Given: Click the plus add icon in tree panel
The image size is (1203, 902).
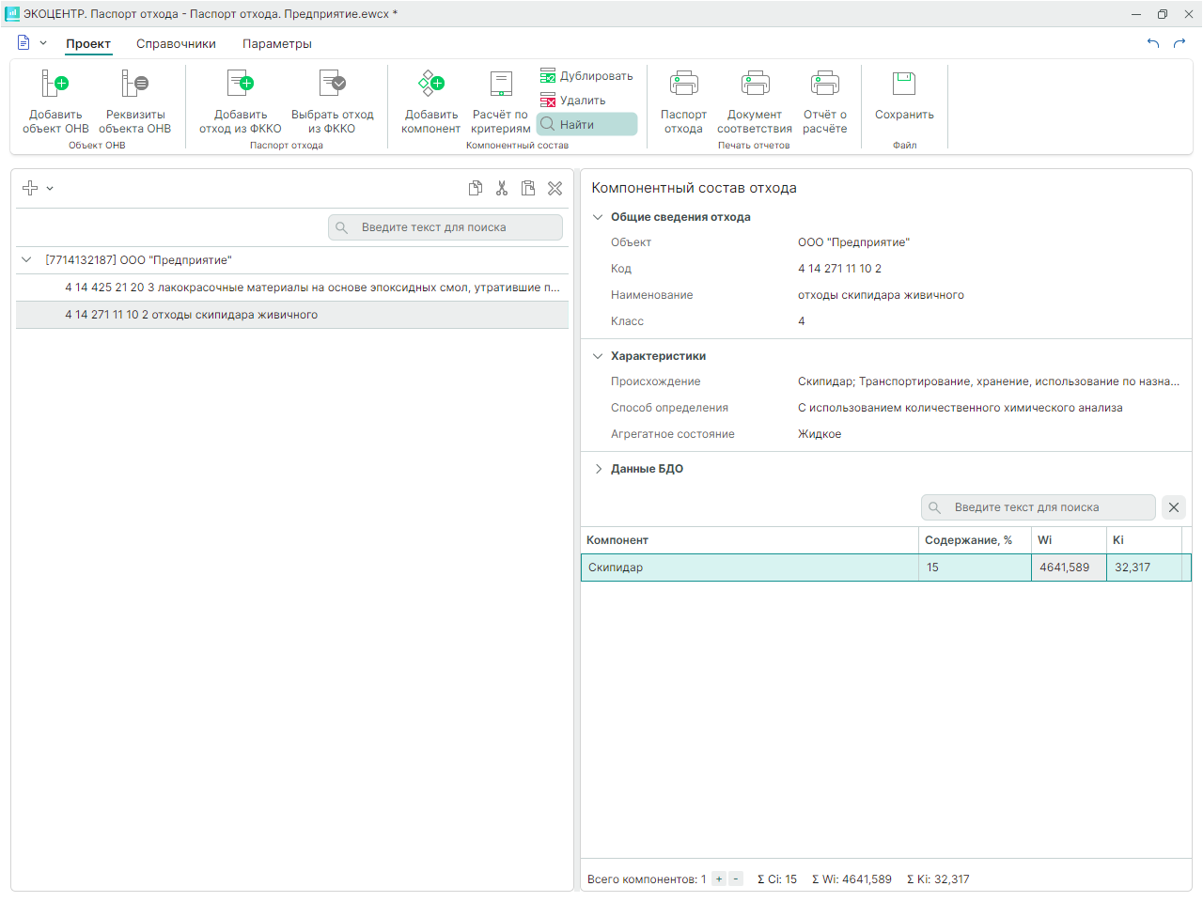Looking at the screenshot, I should point(30,188).
